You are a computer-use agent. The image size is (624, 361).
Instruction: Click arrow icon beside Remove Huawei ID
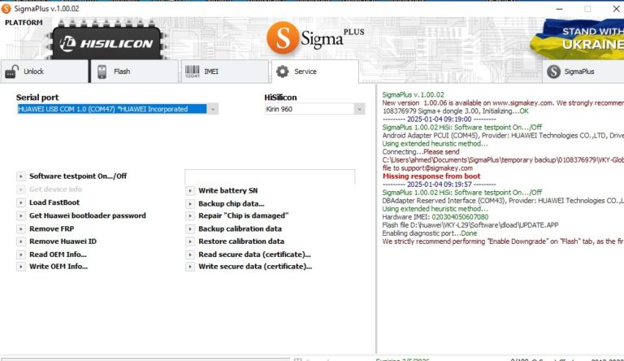20,241
